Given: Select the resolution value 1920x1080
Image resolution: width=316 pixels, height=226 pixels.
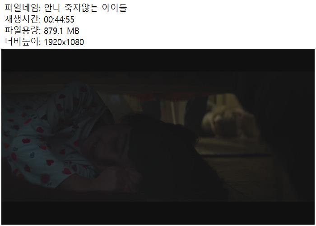Looking at the screenshot, I should 64,42.
